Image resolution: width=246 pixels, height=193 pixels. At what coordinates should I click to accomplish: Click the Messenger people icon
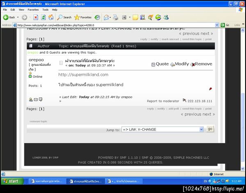pyautogui.click(x=166, y=17)
